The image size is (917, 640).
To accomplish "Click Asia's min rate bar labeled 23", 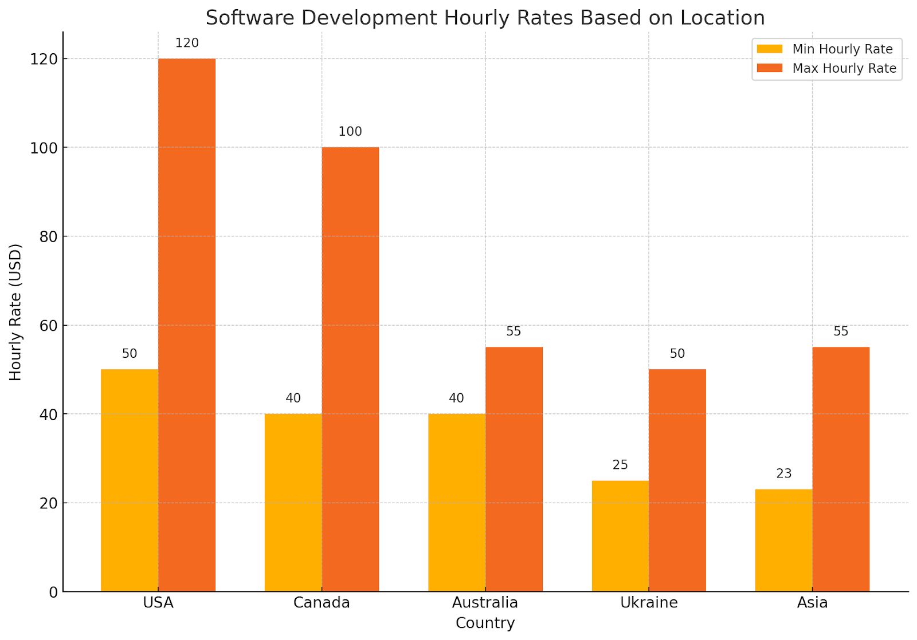I will pos(783,540).
